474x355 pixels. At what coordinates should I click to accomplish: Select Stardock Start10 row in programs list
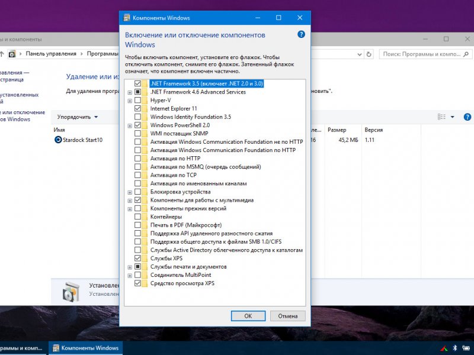pos(82,140)
